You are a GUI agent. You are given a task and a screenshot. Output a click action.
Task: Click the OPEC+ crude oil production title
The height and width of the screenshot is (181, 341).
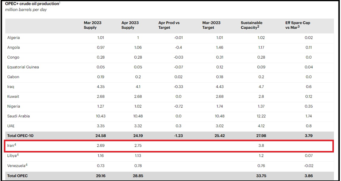pos(32,3)
